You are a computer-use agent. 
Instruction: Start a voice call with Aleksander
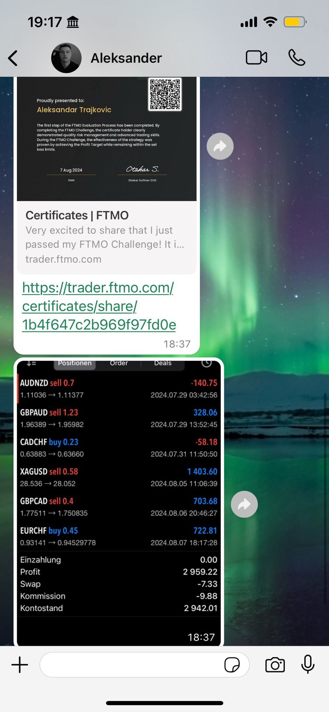click(x=297, y=58)
